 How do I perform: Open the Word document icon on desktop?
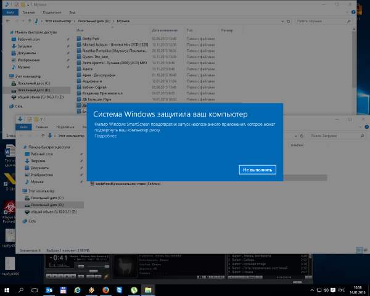tap(9, 150)
